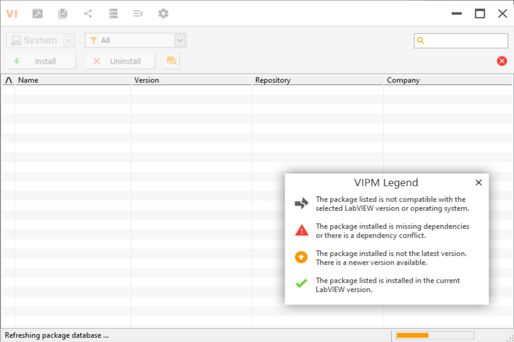Click the share icon in toolbar
The height and width of the screenshot is (342, 514).
click(x=88, y=14)
